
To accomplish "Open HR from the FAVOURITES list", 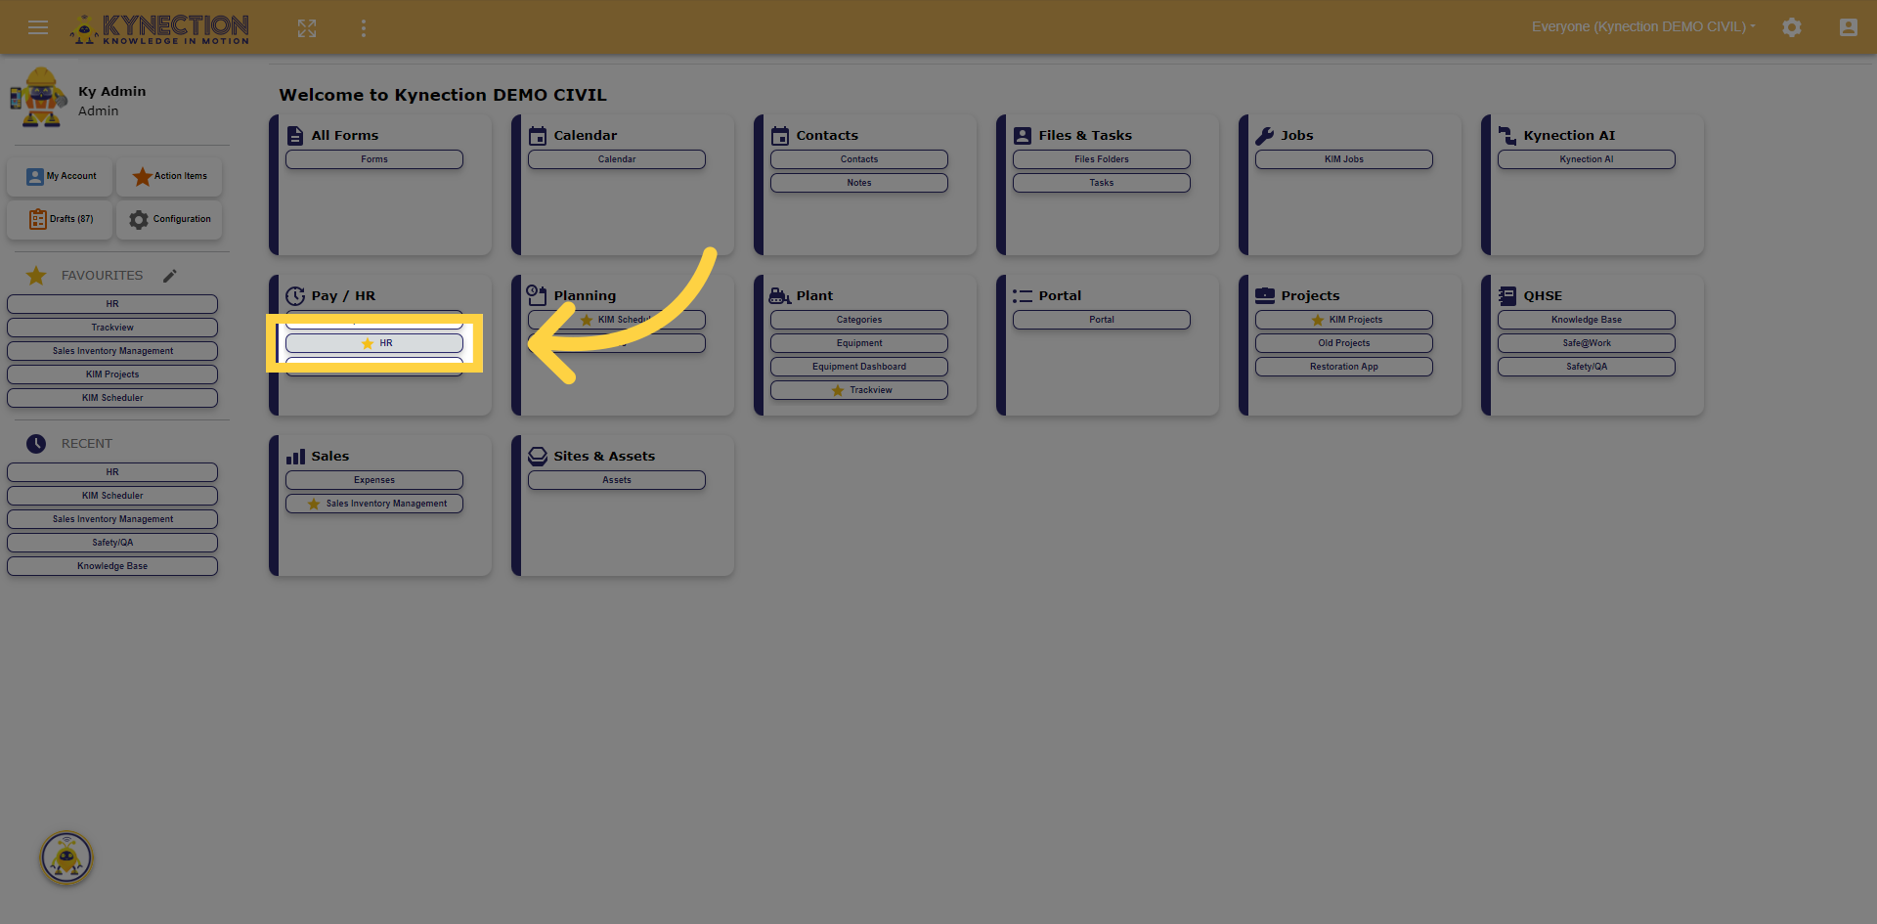I will [x=111, y=303].
